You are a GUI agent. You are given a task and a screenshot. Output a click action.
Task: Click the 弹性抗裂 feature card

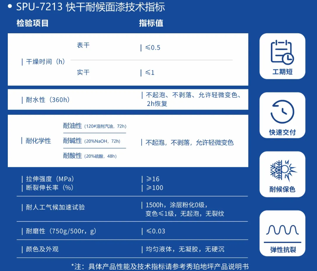[282, 233]
